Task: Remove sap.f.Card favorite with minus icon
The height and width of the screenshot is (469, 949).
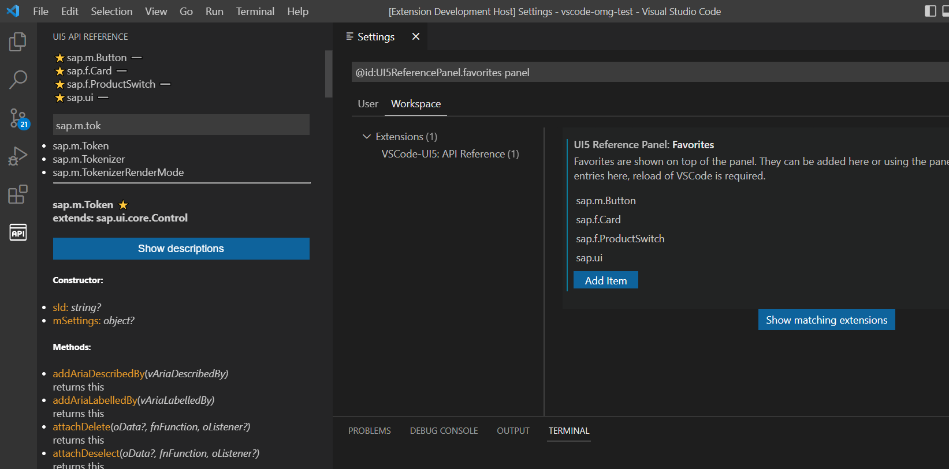Action: pyautogui.click(x=121, y=71)
